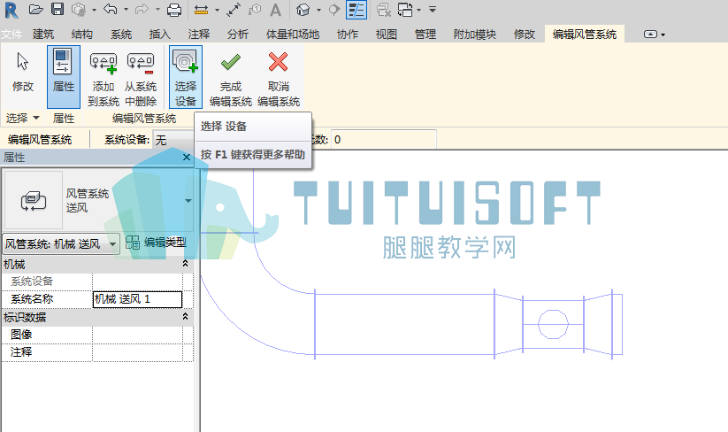Open the Undo history dropdown arrow
This screenshot has height=432, width=728.
(x=126, y=10)
